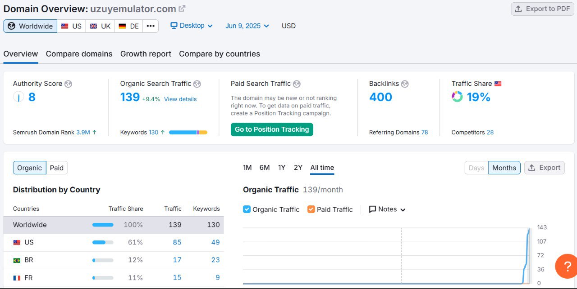Select the 2Y time range

tap(298, 168)
